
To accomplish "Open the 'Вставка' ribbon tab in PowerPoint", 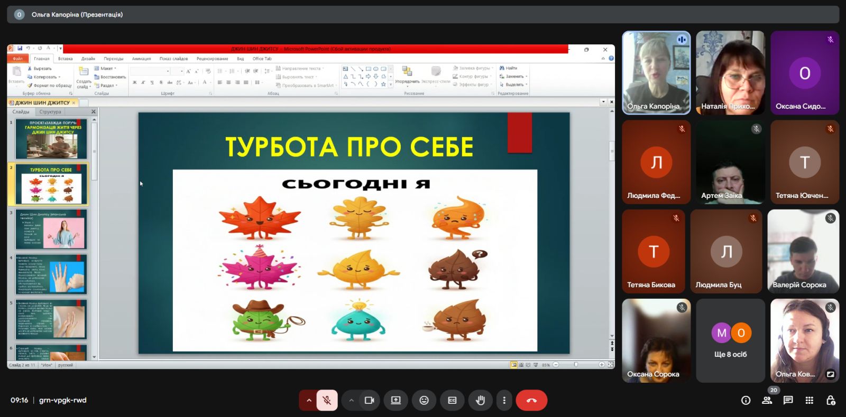I will tap(66, 59).
